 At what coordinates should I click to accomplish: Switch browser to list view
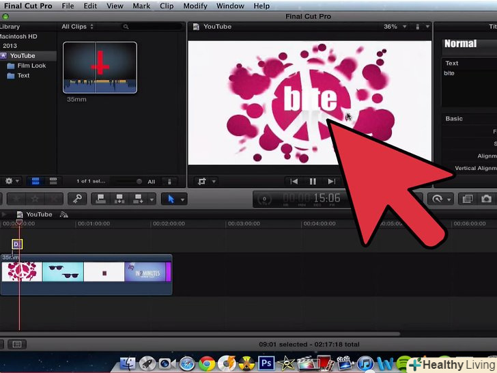tap(53, 181)
